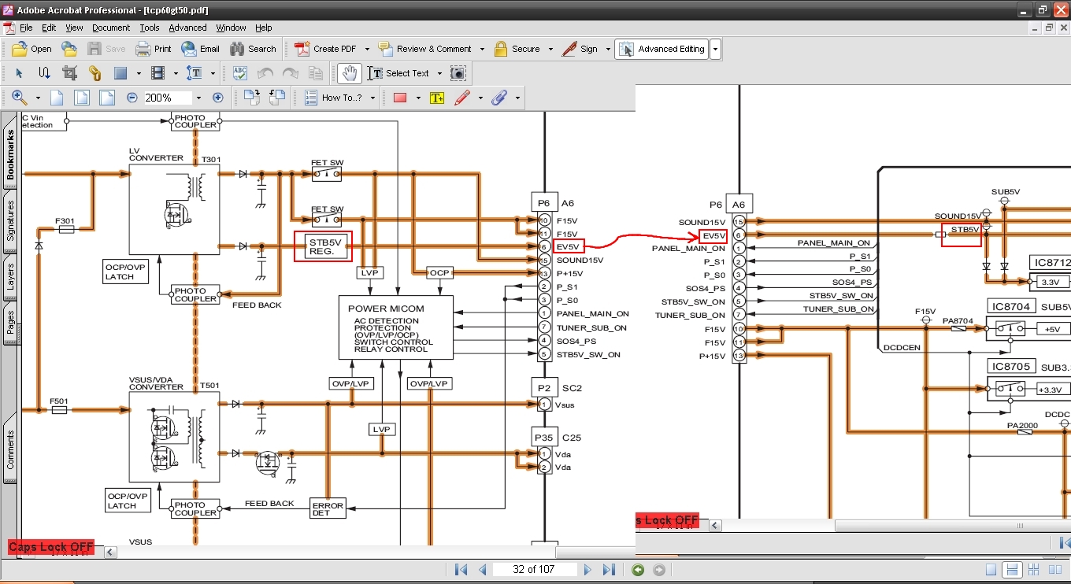1071x584 pixels.
Task: Pick the Crop tool
Action: (x=69, y=73)
